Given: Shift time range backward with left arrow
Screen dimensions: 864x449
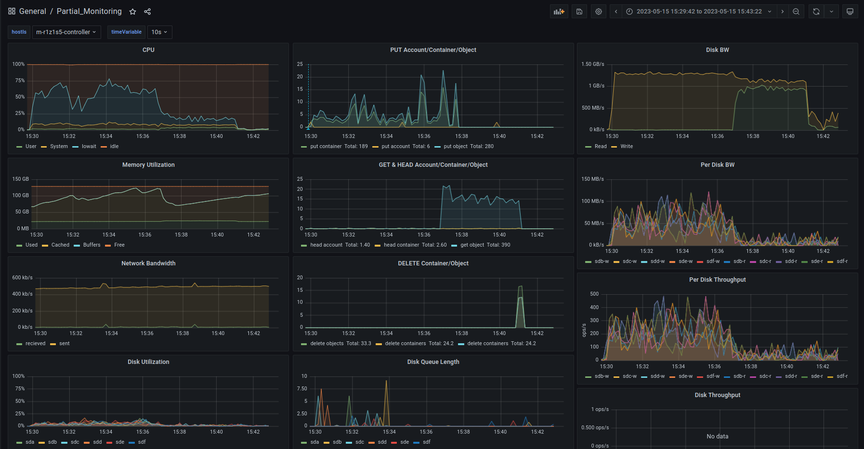Looking at the screenshot, I should 616,12.
